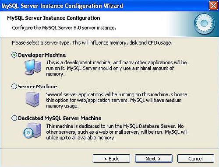Viewport: 219px width, 167px height.
Task: Click the Developer Machine desktop computer icon
Action: 33,68
